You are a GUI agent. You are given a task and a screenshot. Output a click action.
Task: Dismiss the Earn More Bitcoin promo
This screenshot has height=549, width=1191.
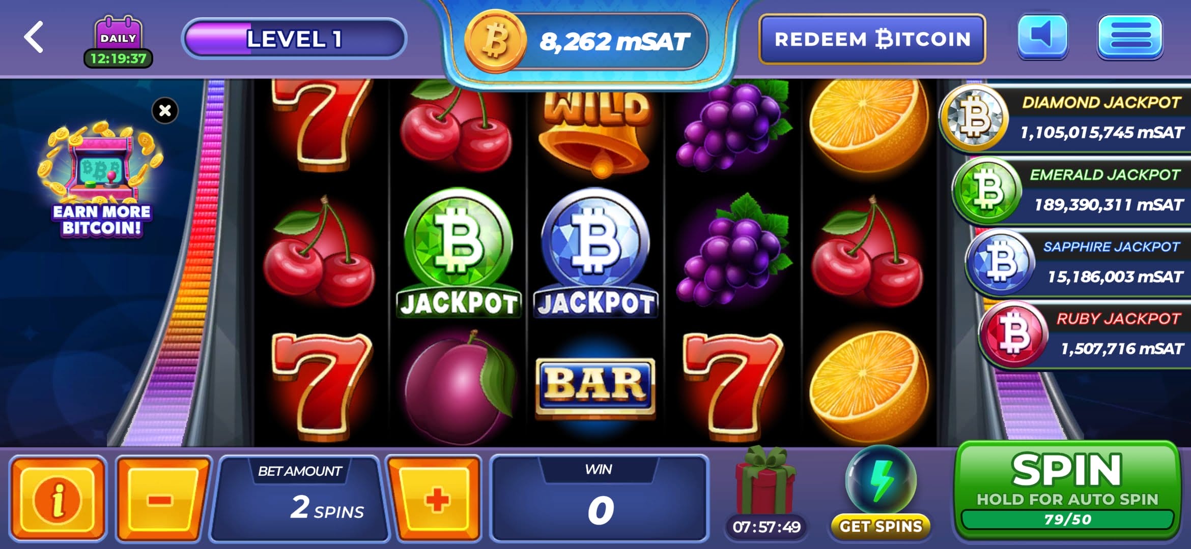(165, 110)
